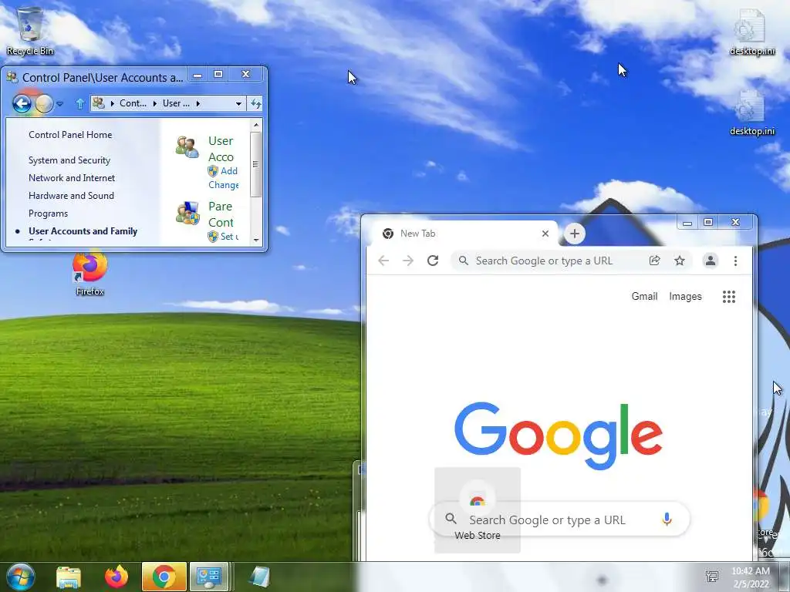Click the 'User ...' breadcrumb segment
This screenshot has height=592, width=790.
pos(176,103)
